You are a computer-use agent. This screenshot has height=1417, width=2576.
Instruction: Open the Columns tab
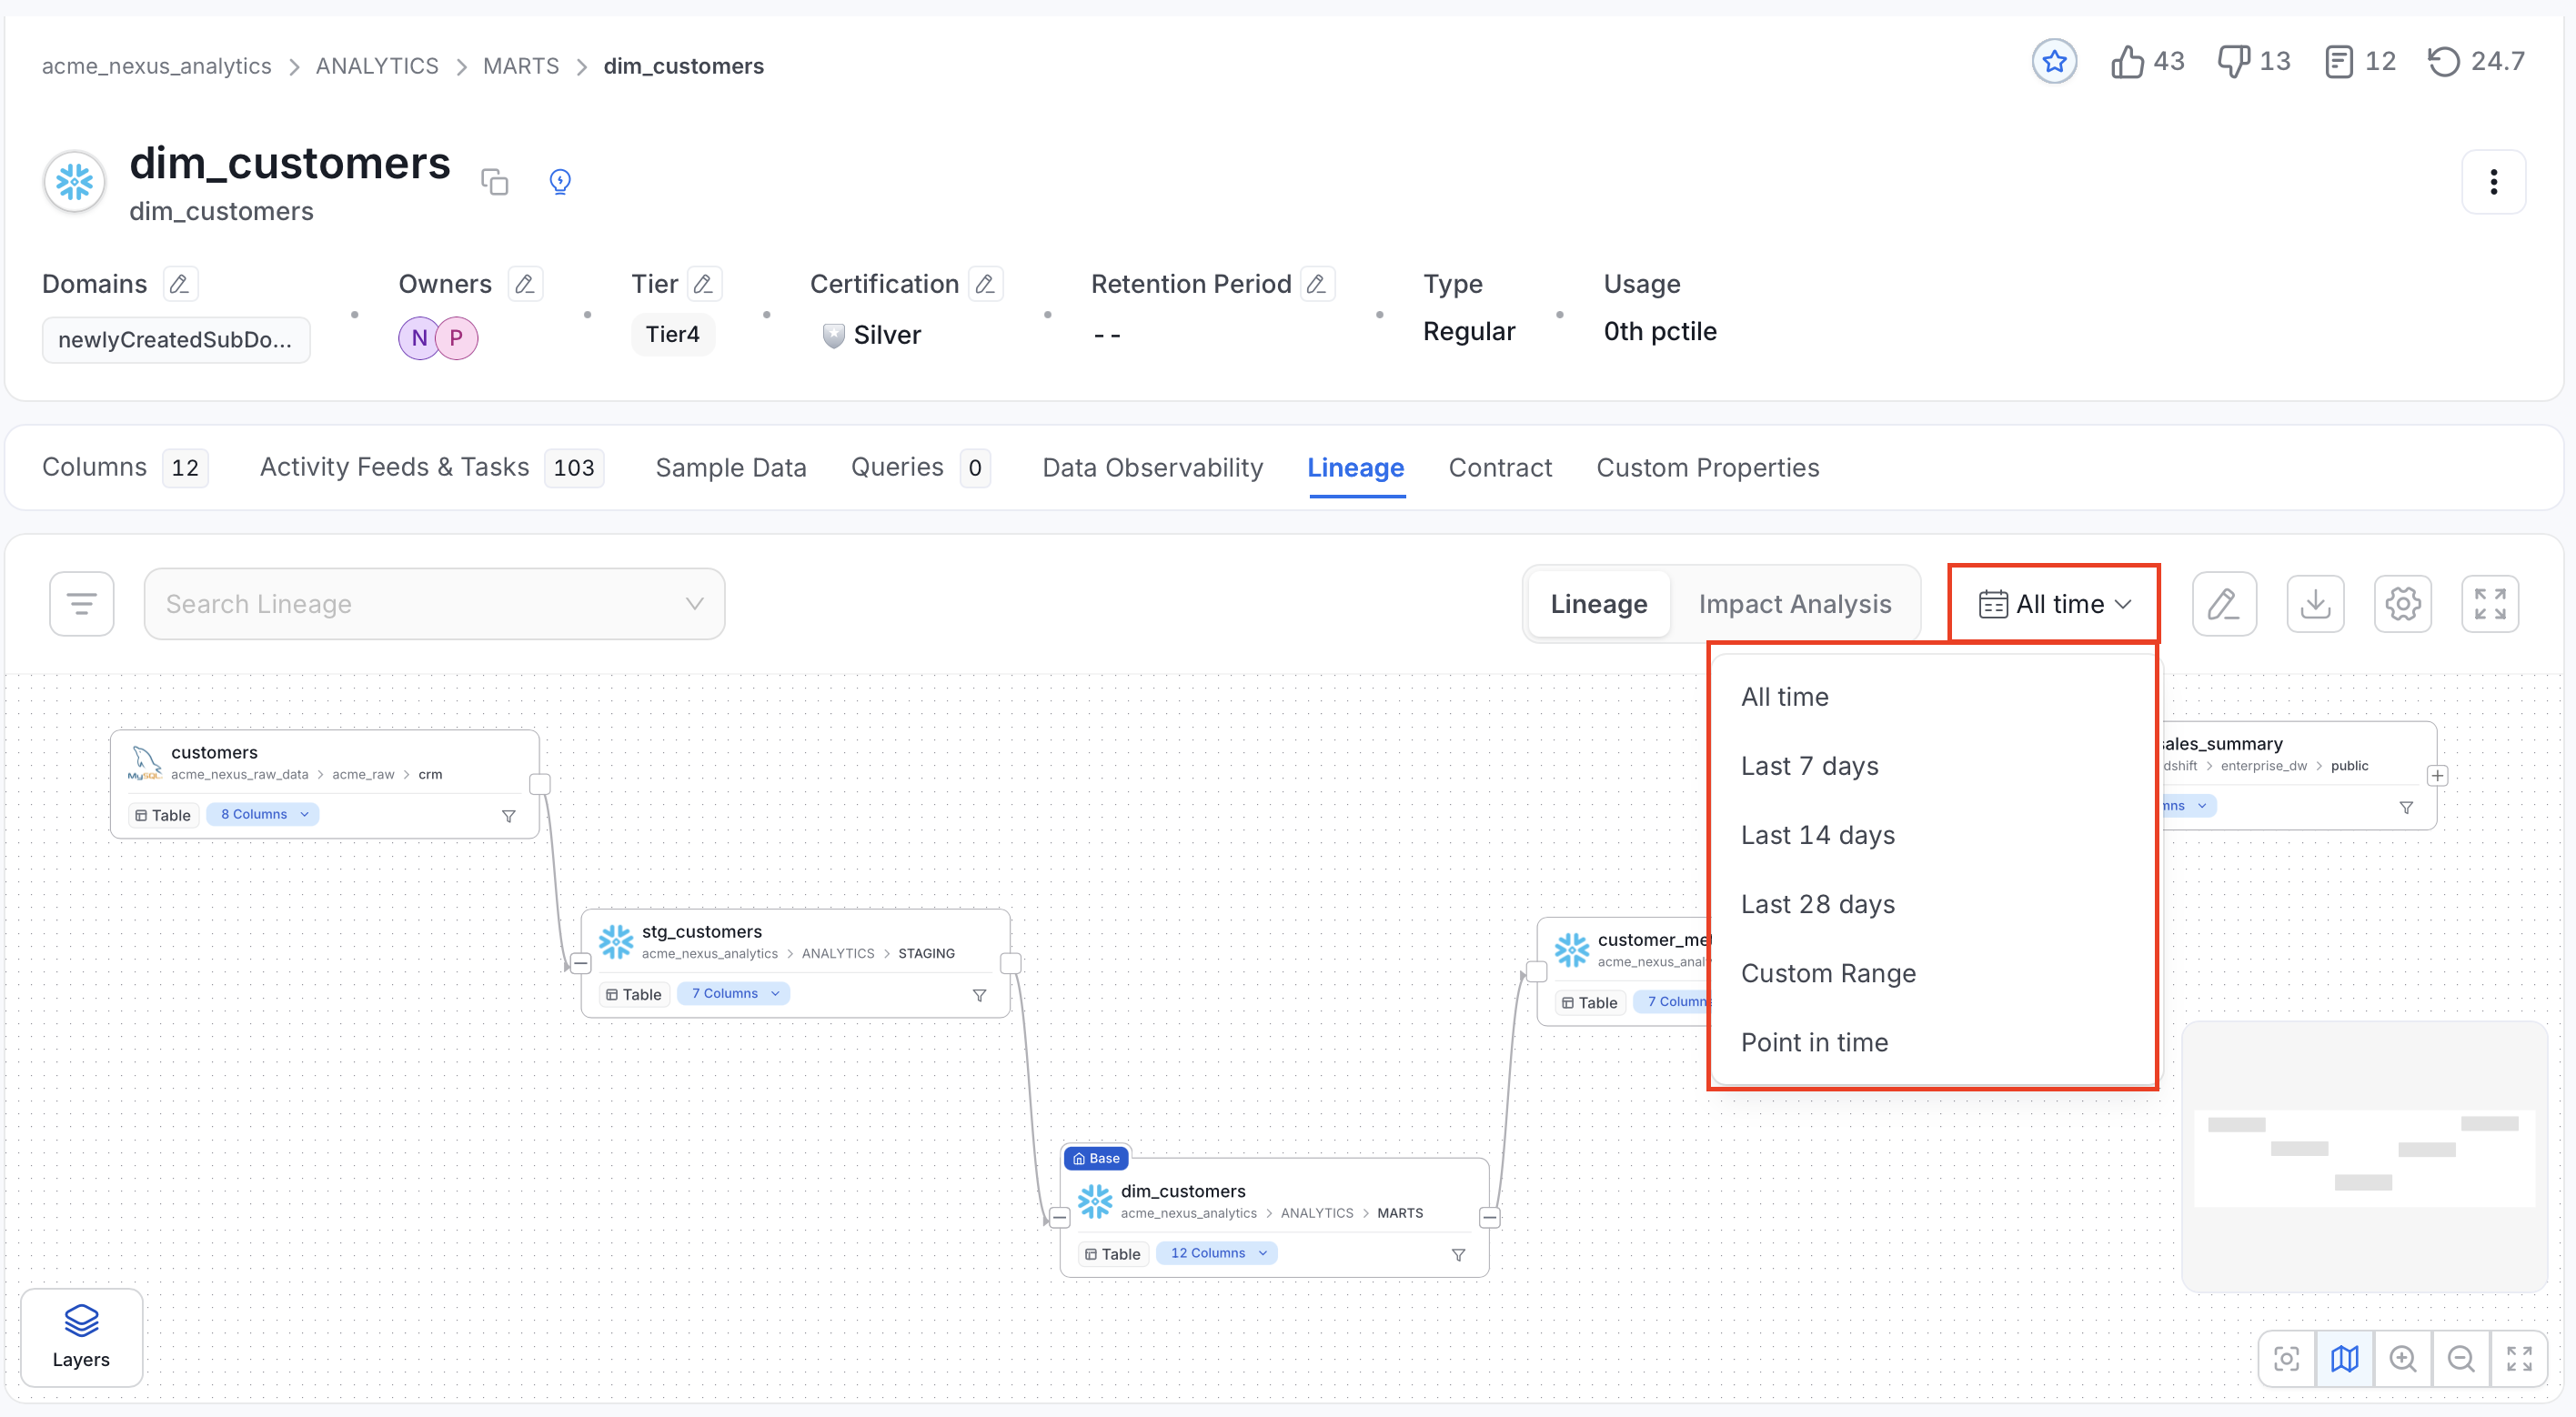click(x=124, y=467)
